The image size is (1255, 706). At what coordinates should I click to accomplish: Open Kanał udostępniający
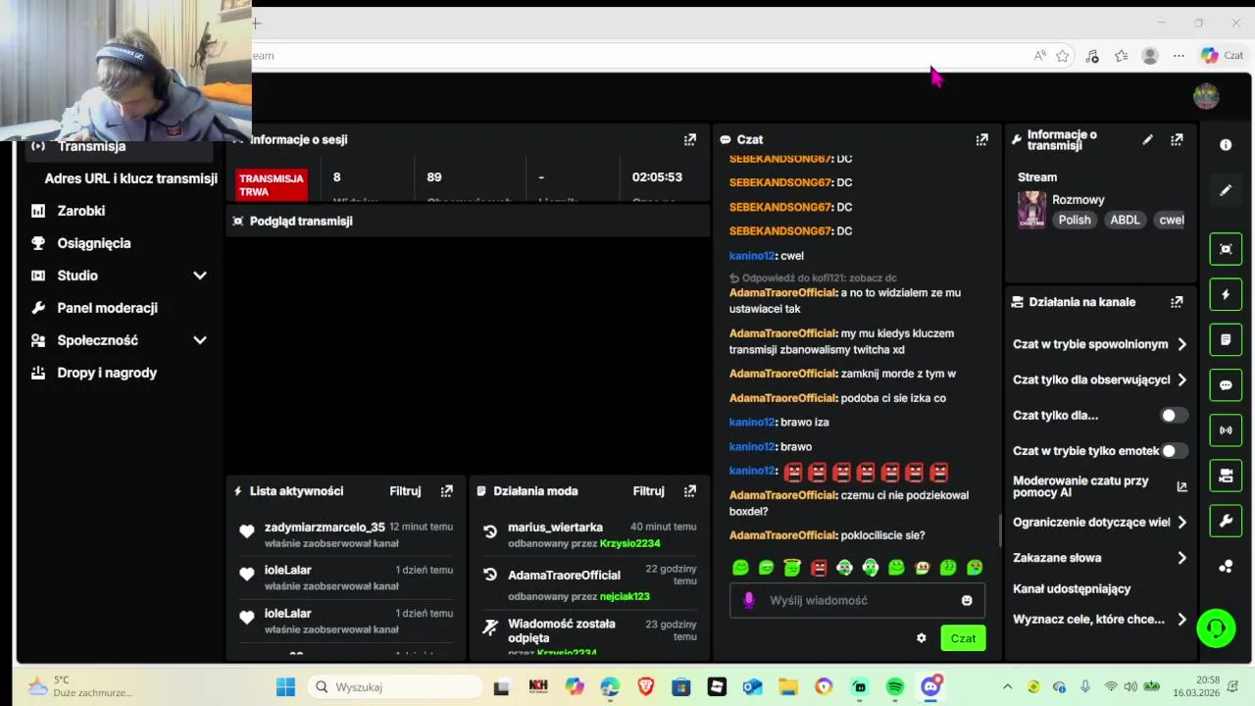coord(1072,589)
